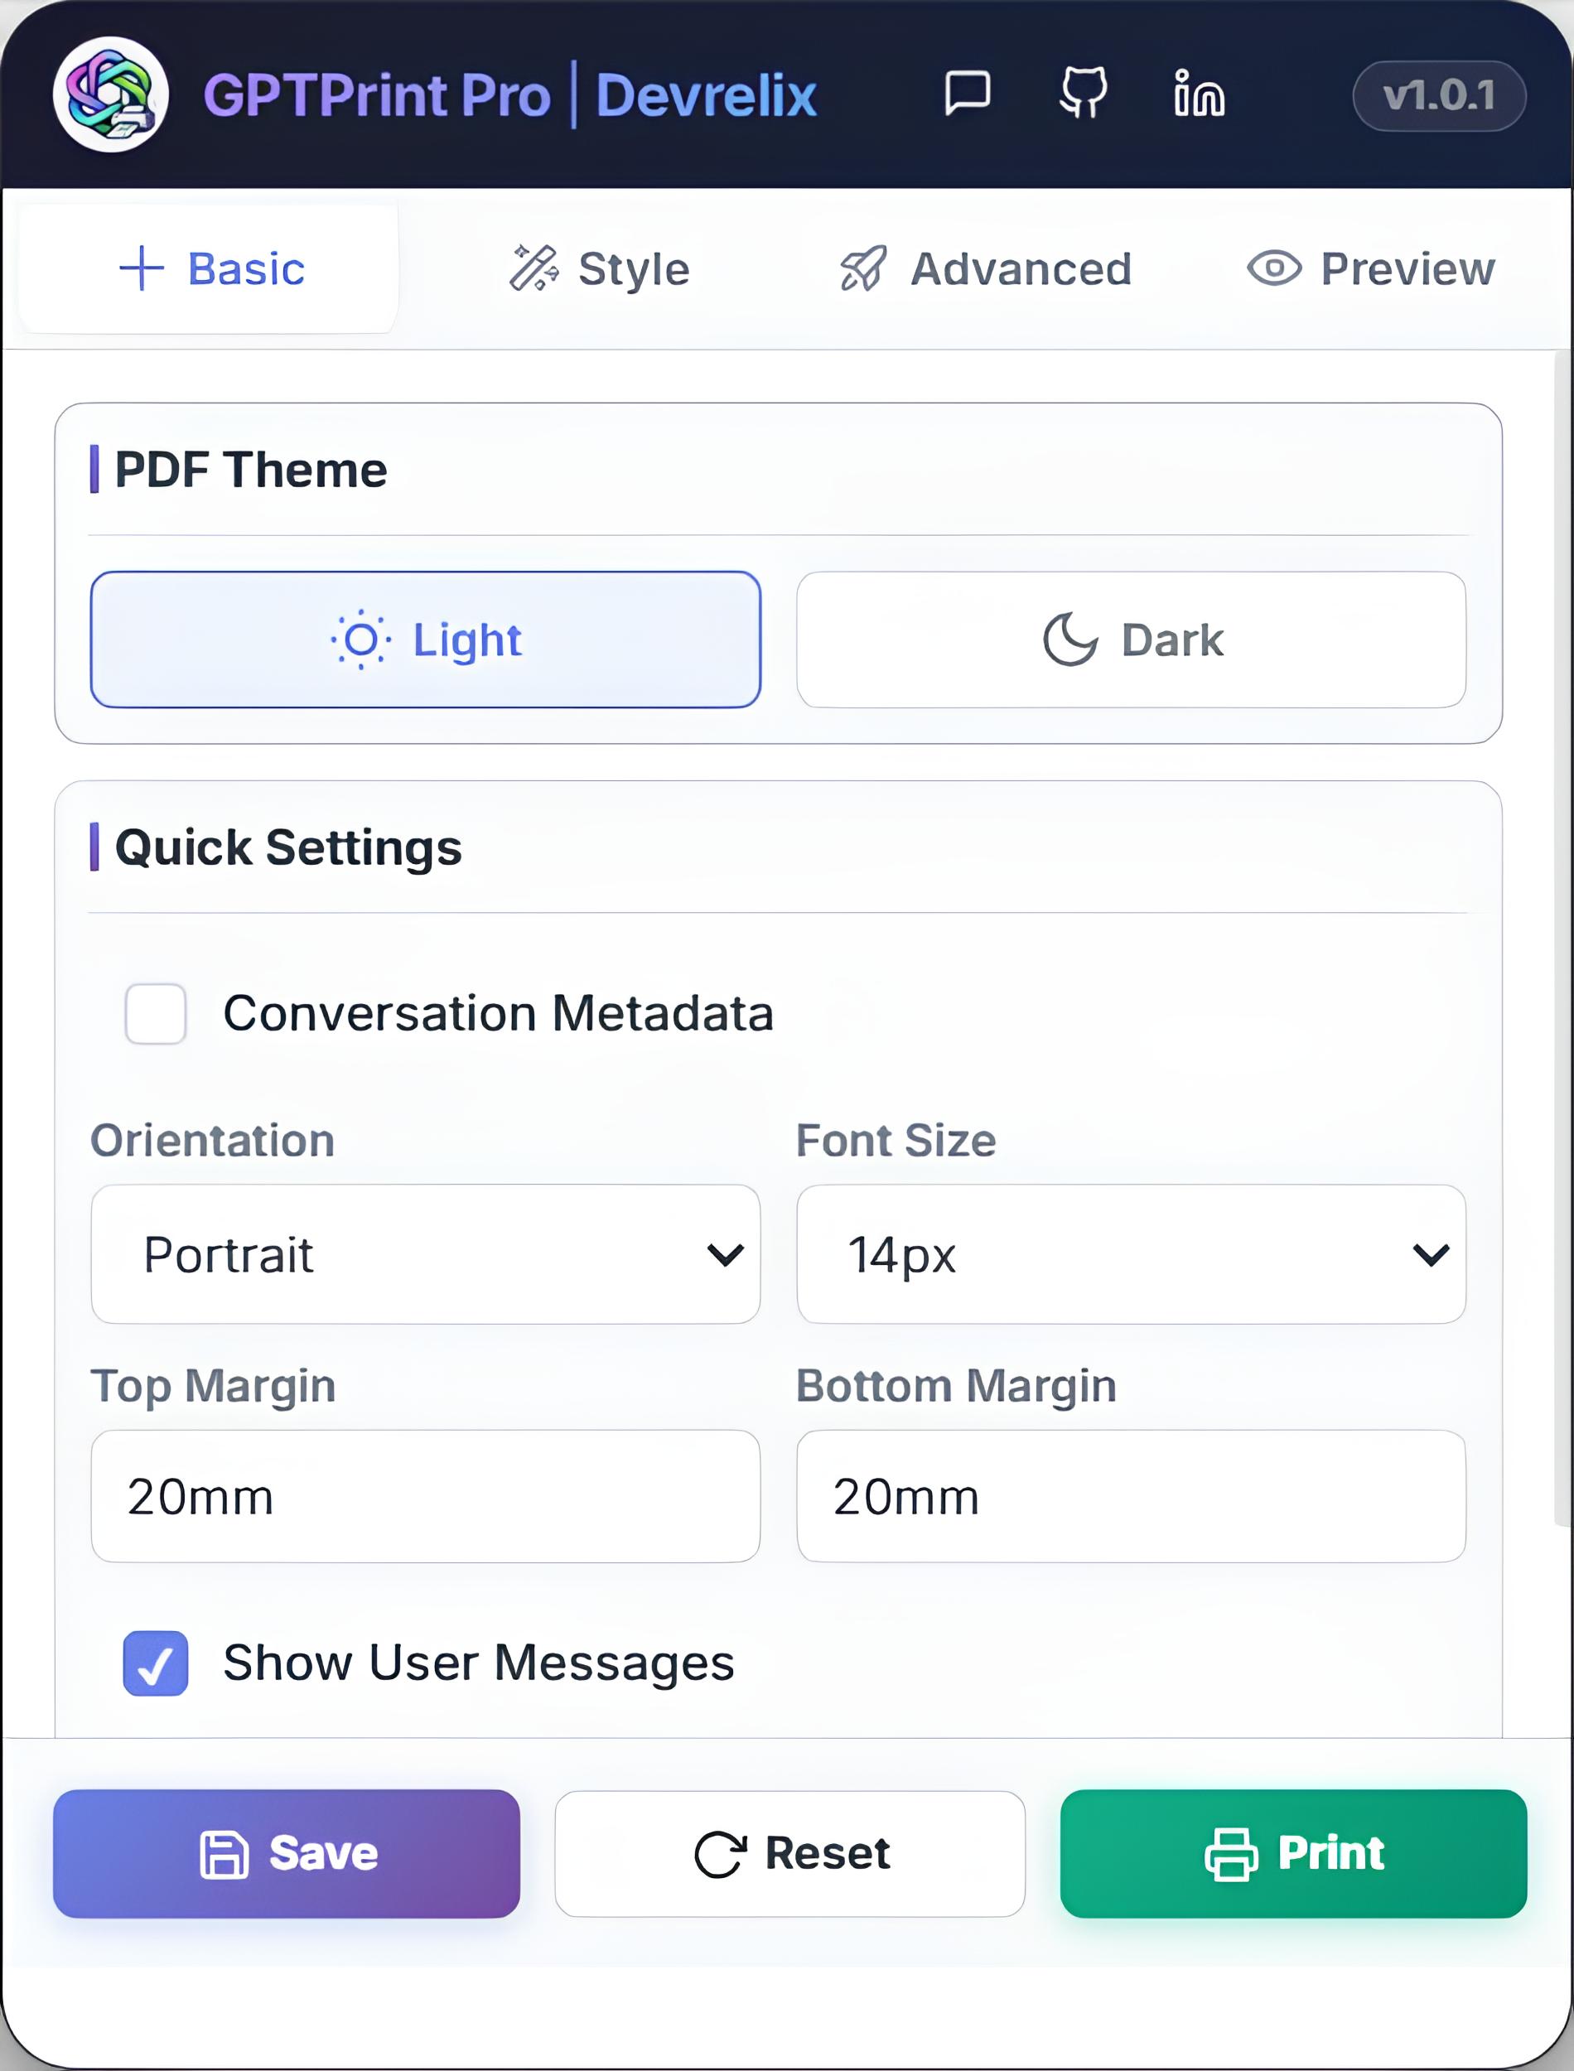Click the v1.0.1 version badge
Viewport: 1574px width, 2071px height.
(x=1440, y=94)
